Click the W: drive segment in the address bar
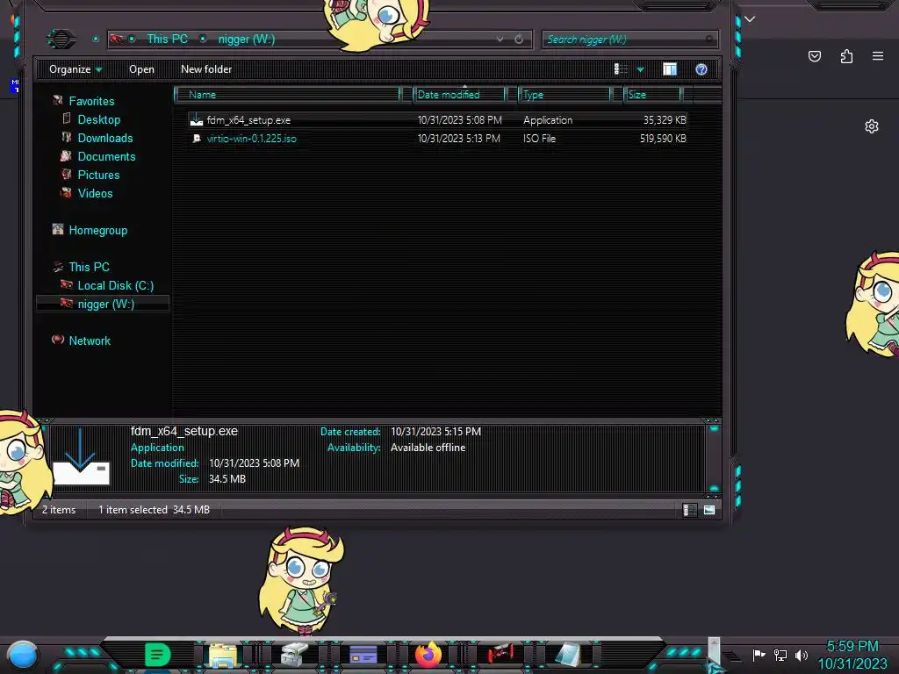This screenshot has width=899, height=674. 247,39
